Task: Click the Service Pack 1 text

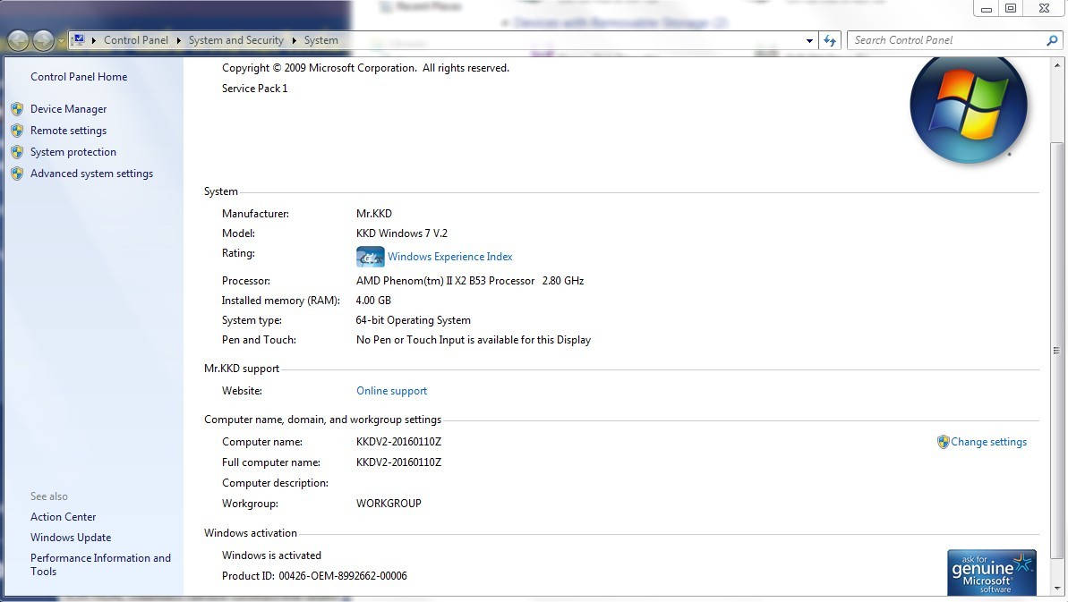Action: (255, 89)
